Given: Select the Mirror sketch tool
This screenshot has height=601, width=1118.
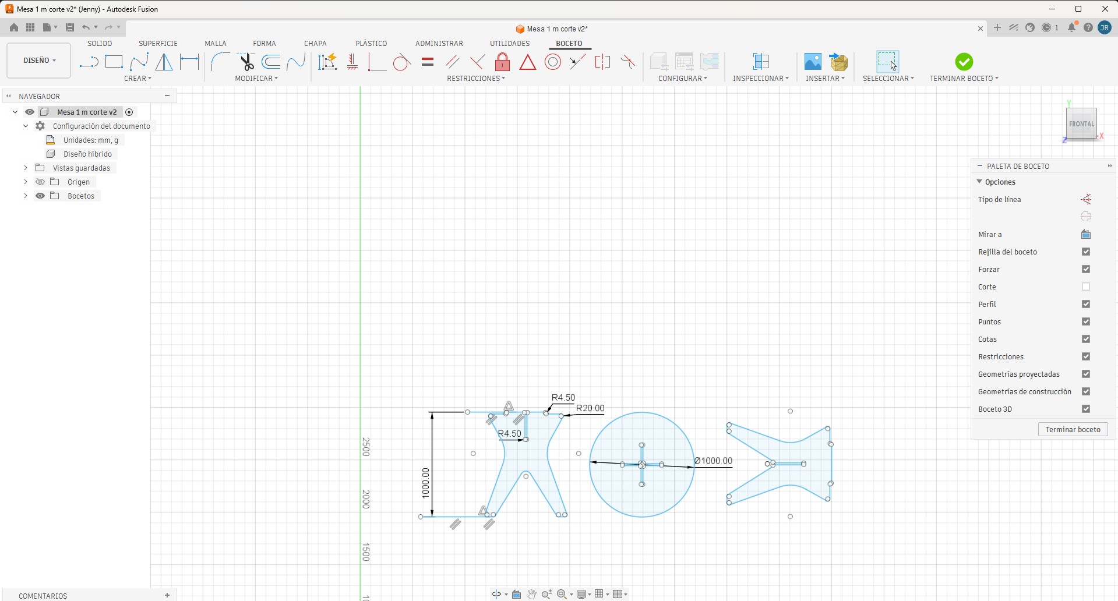Looking at the screenshot, I should coord(164,62).
